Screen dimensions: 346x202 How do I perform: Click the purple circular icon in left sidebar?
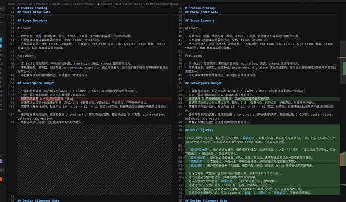pos(1,161)
